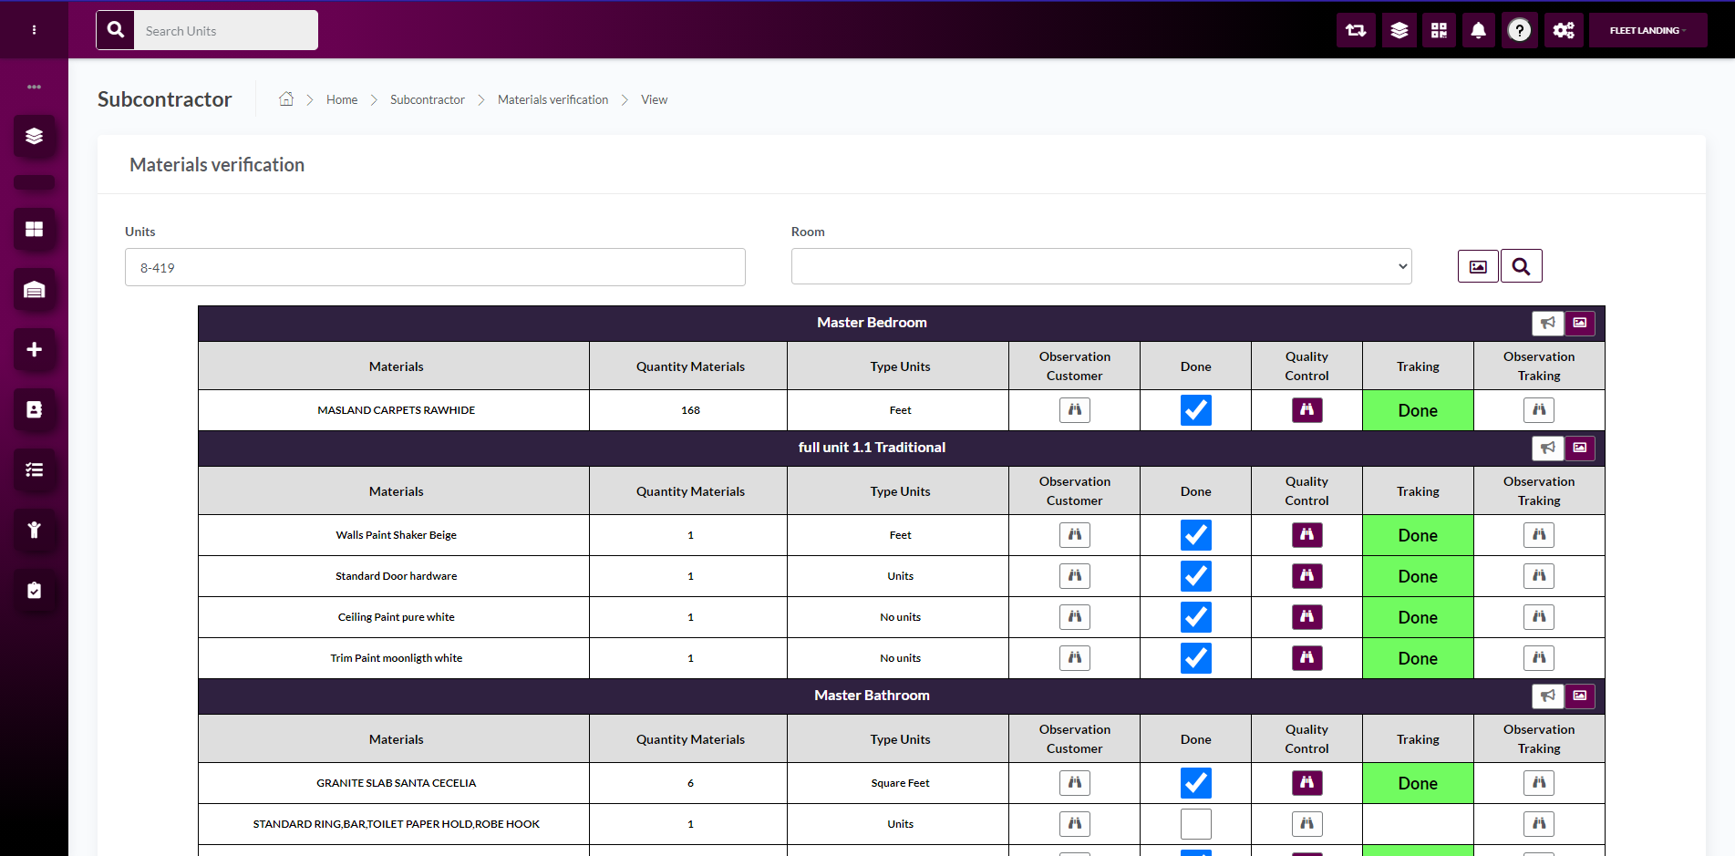The width and height of the screenshot is (1735, 856).
Task: Click the notification bell icon
Action: coord(1478,30)
